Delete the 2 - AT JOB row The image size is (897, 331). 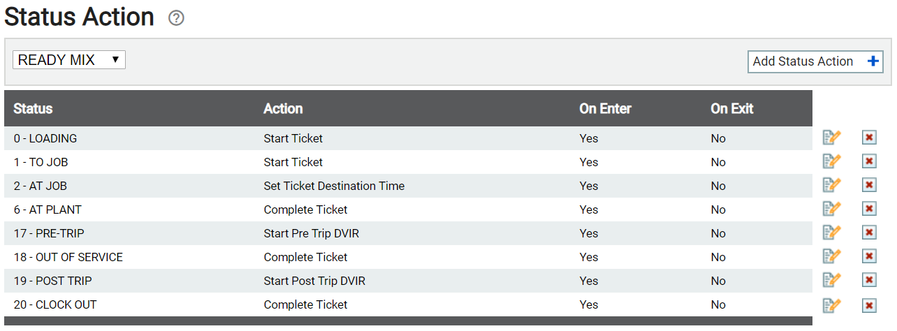tap(869, 186)
